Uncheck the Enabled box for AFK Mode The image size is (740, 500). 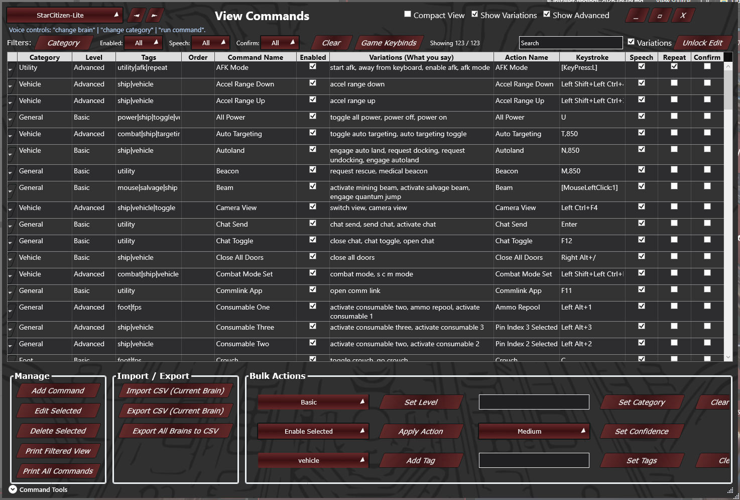tap(313, 66)
